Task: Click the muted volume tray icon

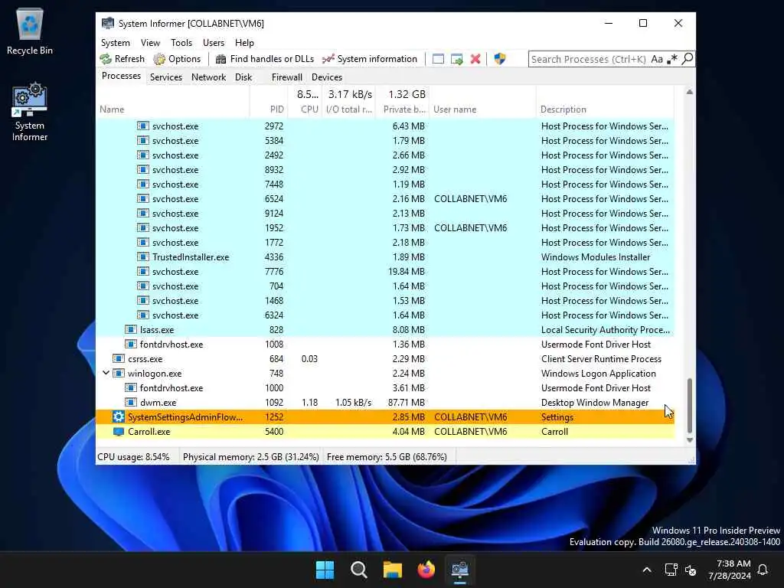Action: (x=691, y=570)
